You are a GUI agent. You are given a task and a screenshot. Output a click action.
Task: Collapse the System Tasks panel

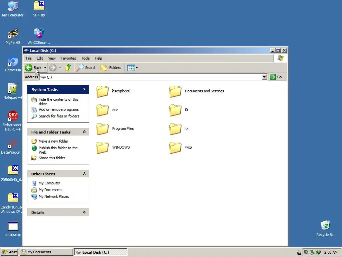tap(84, 89)
